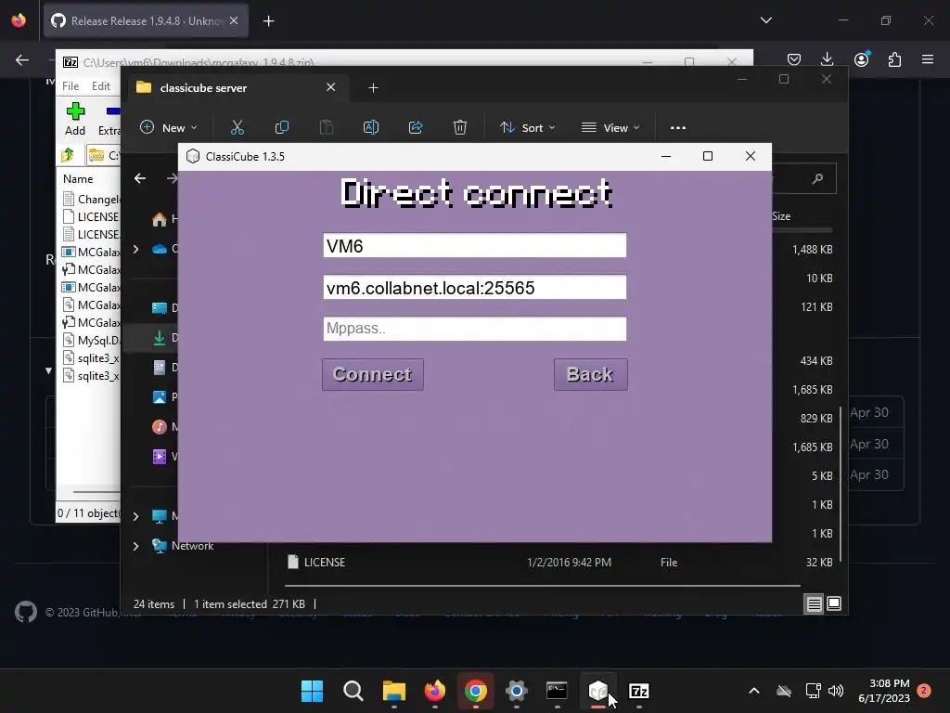This screenshot has width=950, height=713.
Task: Open the File menu in 7-Zip
Action: point(71,86)
